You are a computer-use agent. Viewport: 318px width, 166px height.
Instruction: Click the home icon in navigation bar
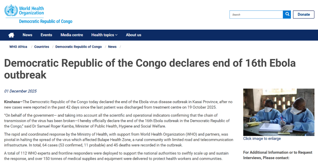(x=11, y=35)
